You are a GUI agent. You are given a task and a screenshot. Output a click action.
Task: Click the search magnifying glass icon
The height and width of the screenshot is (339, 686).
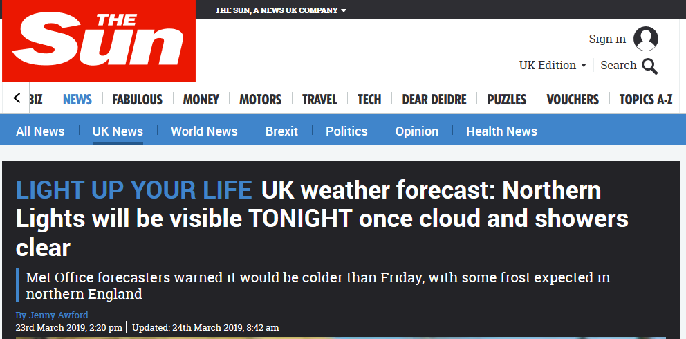(649, 66)
